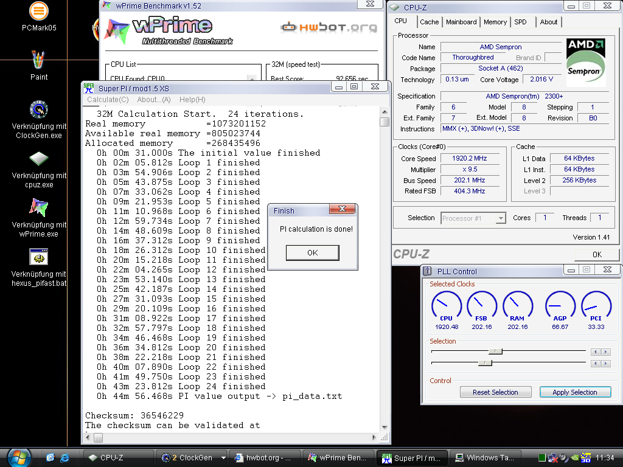Click lower slider's left step arrow in PLL Control

click(595, 364)
